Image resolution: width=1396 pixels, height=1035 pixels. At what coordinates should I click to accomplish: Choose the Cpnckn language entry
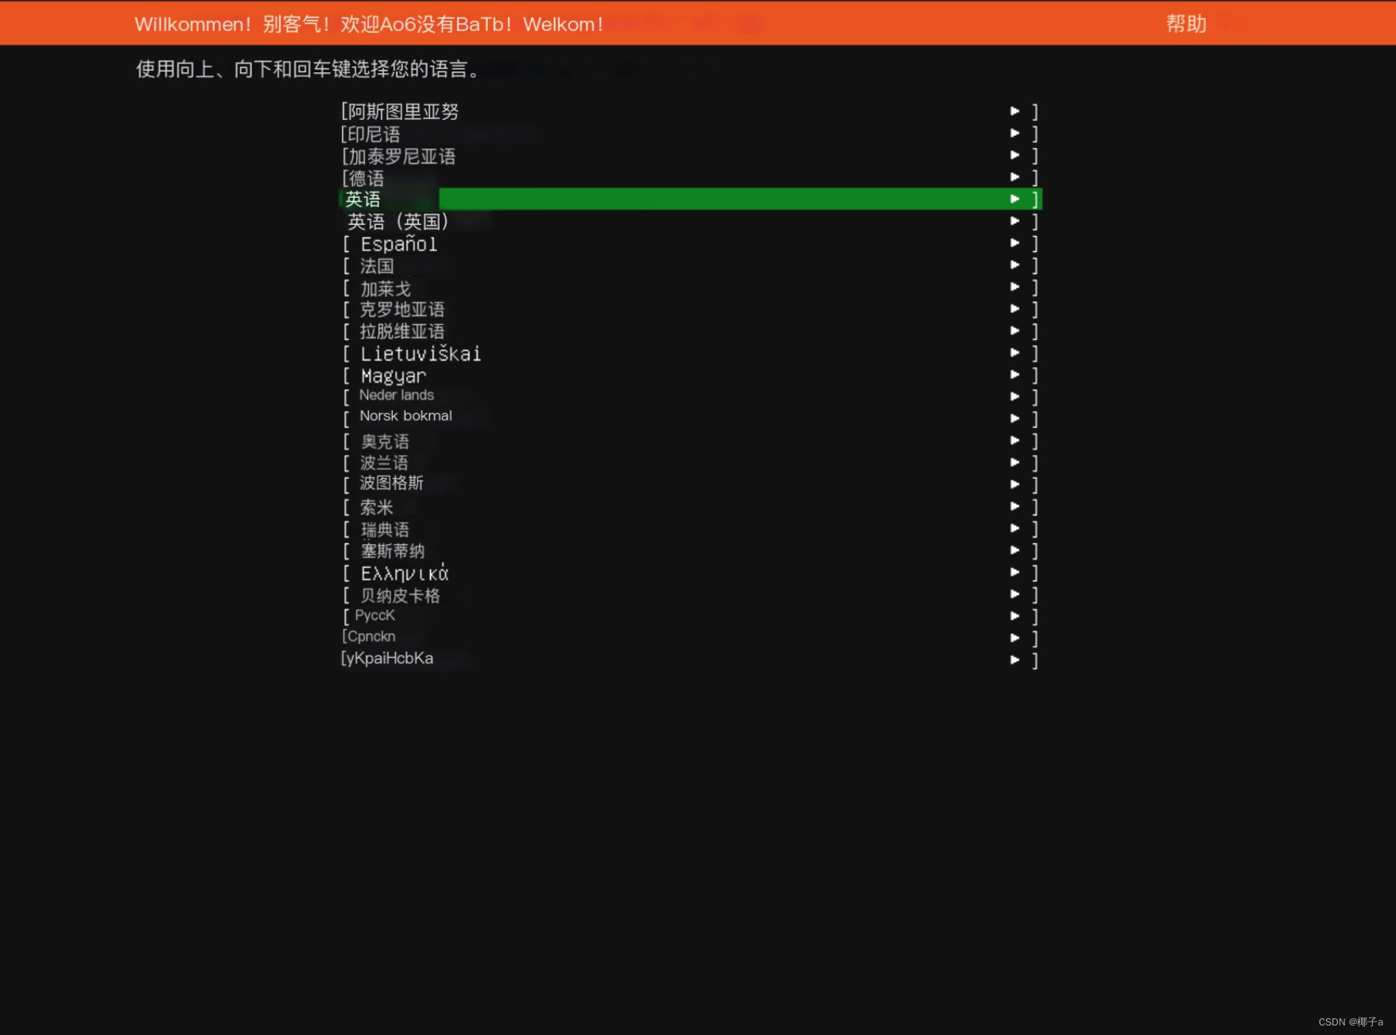coord(689,638)
